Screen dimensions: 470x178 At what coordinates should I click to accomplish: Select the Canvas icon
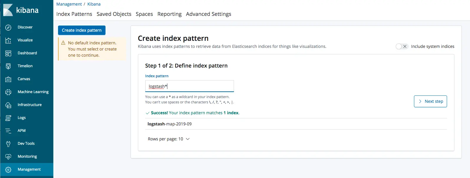(8, 79)
